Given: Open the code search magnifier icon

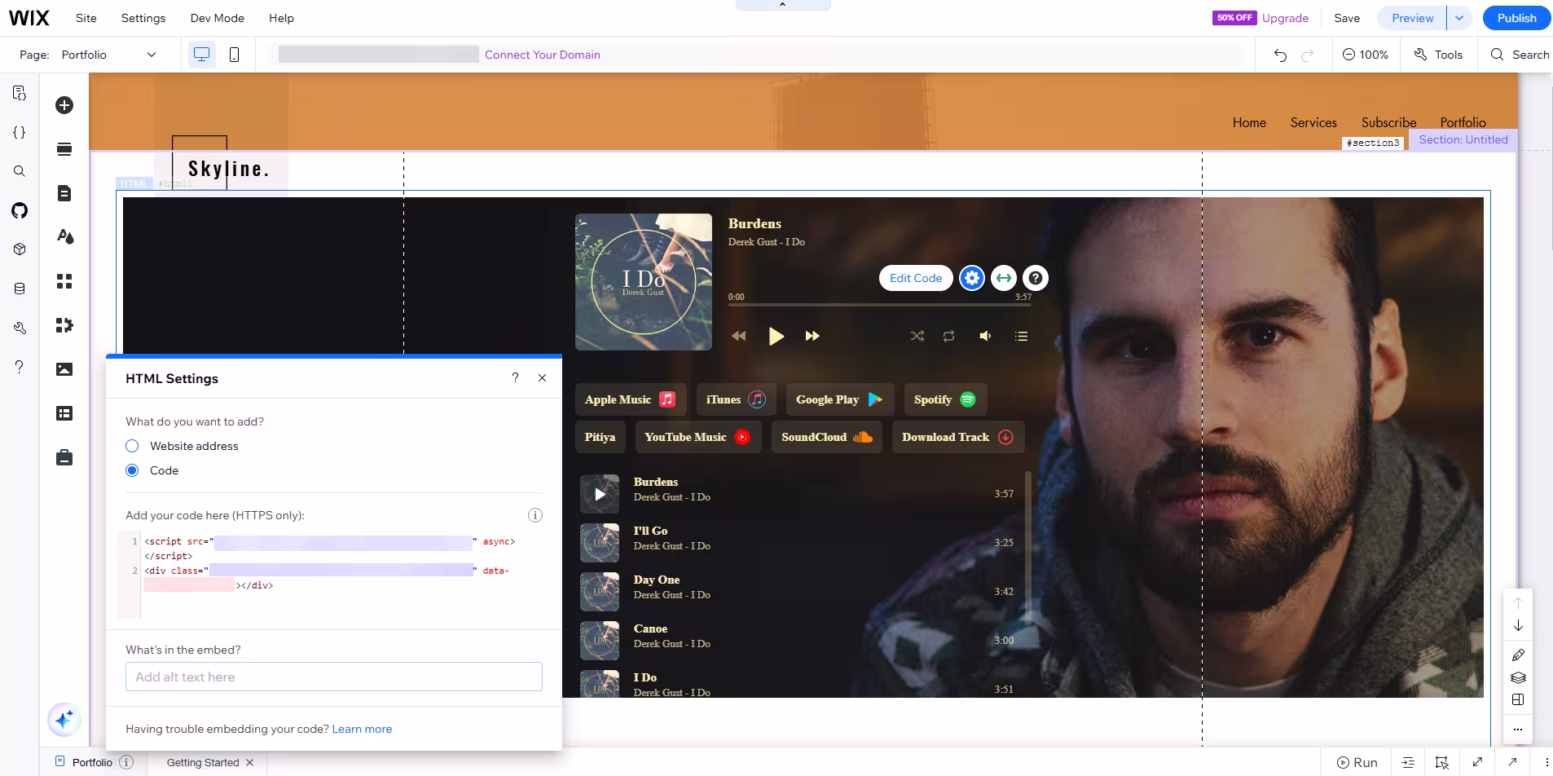Looking at the screenshot, I should tap(20, 171).
